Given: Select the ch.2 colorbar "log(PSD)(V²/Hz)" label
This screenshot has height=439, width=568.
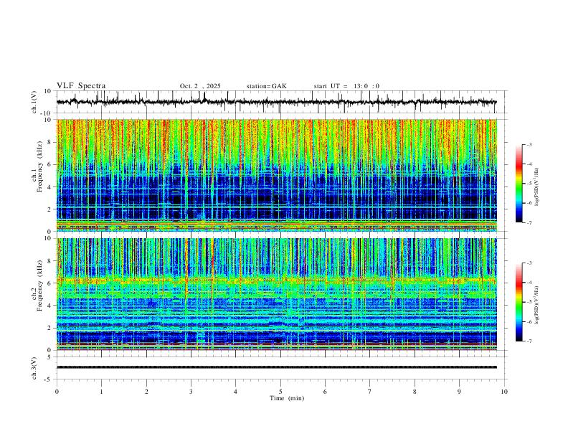Looking at the screenshot, I should click(537, 306).
